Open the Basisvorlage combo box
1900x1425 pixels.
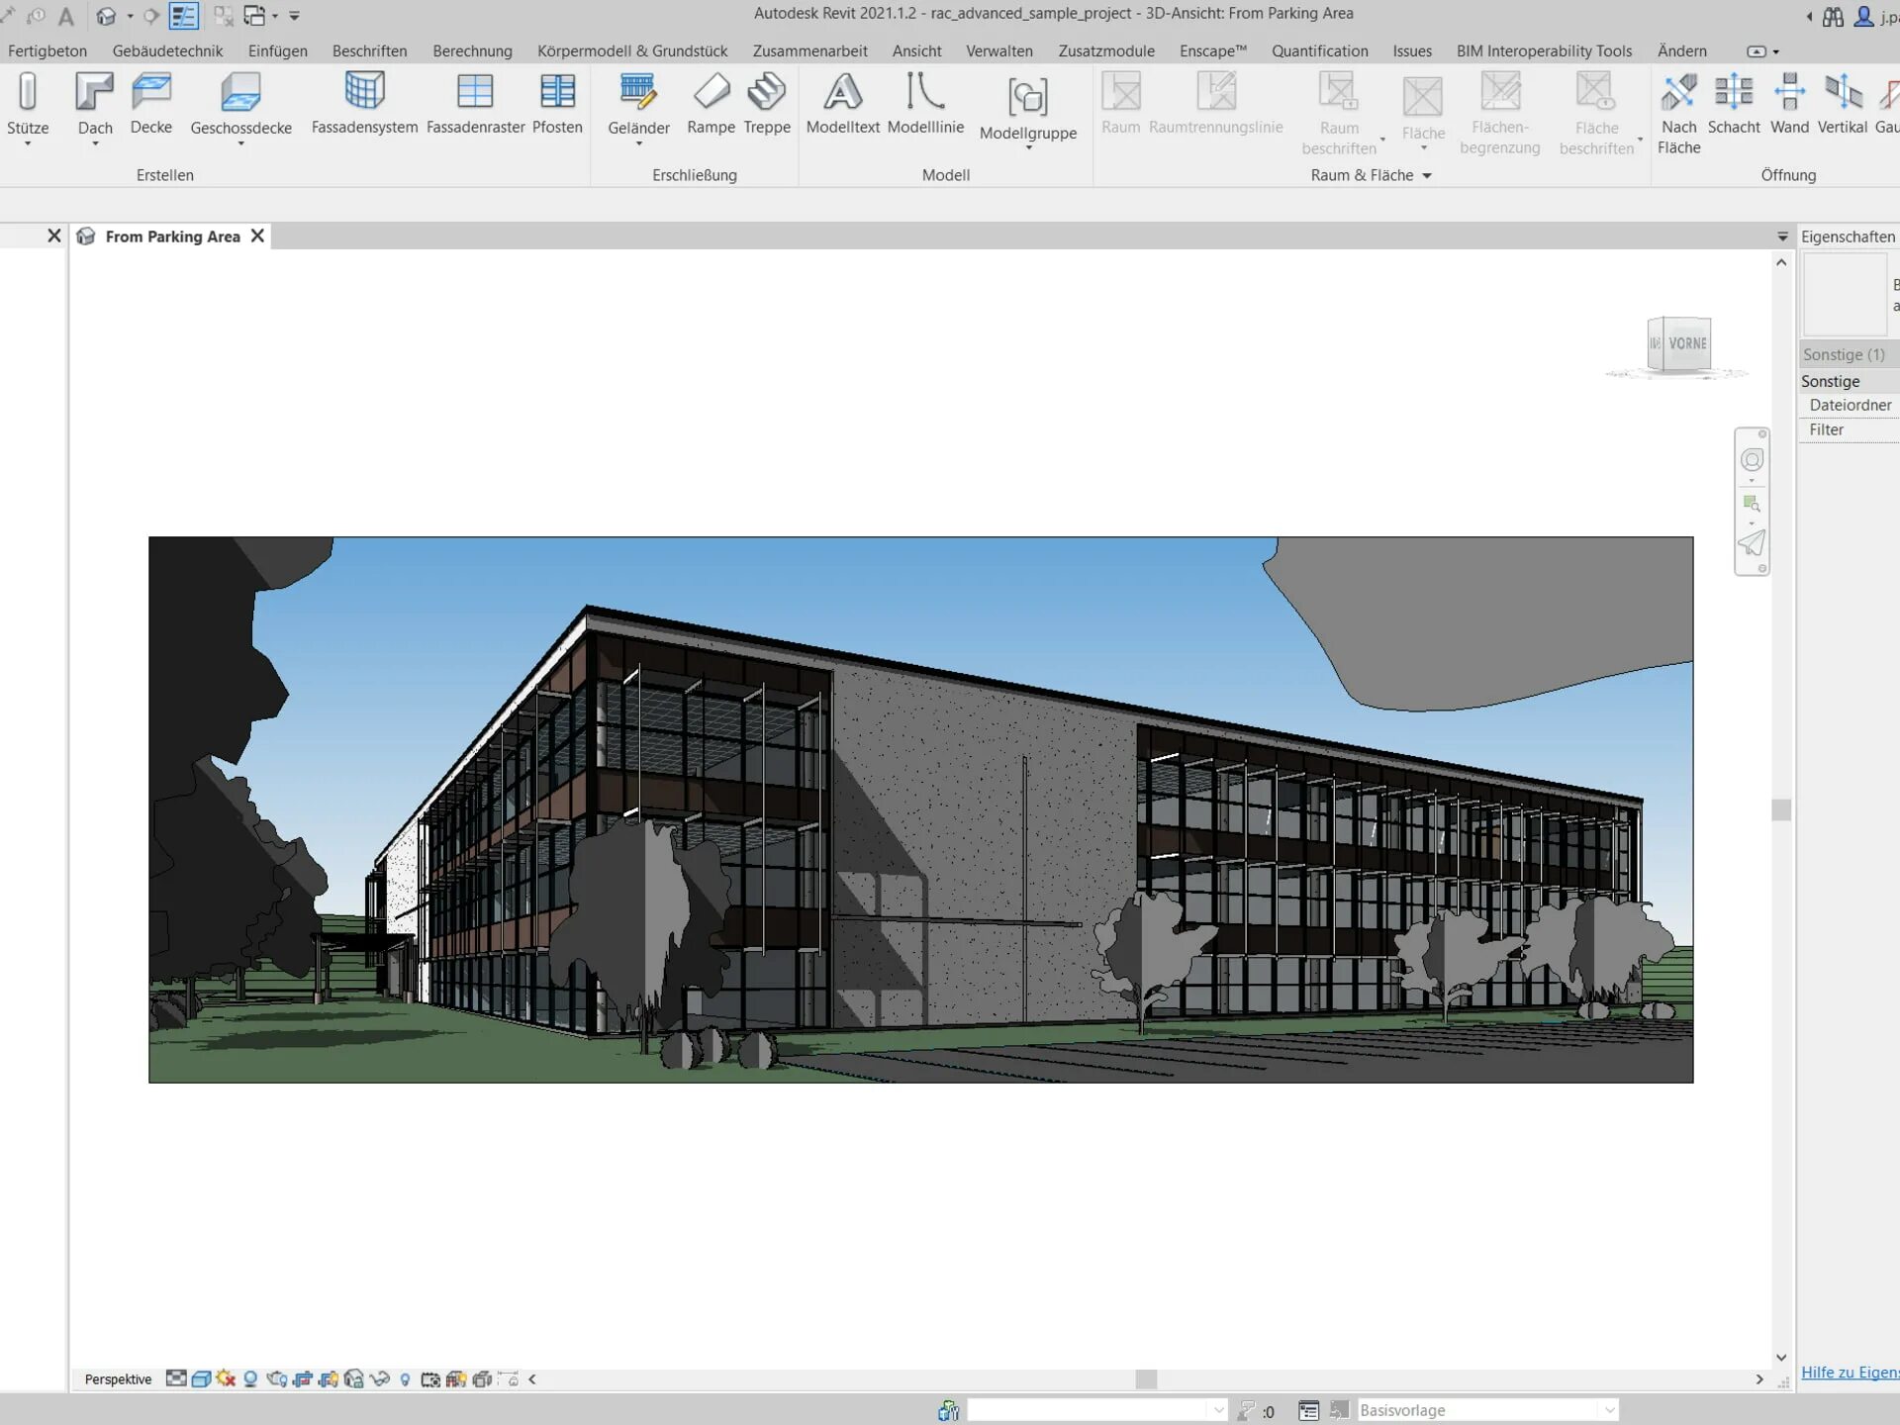(x=1486, y=1409)
